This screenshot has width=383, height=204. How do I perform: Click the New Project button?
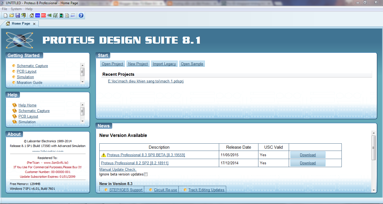138,64
